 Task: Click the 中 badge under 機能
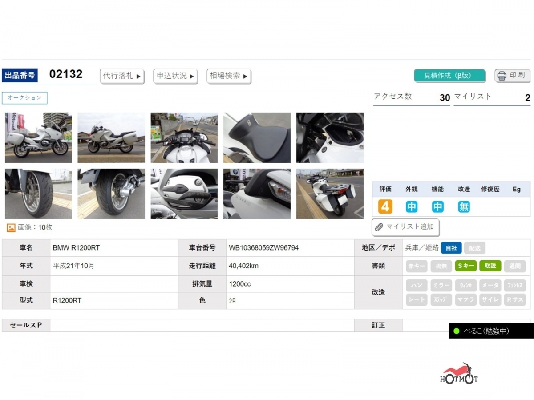pos(438,207)
